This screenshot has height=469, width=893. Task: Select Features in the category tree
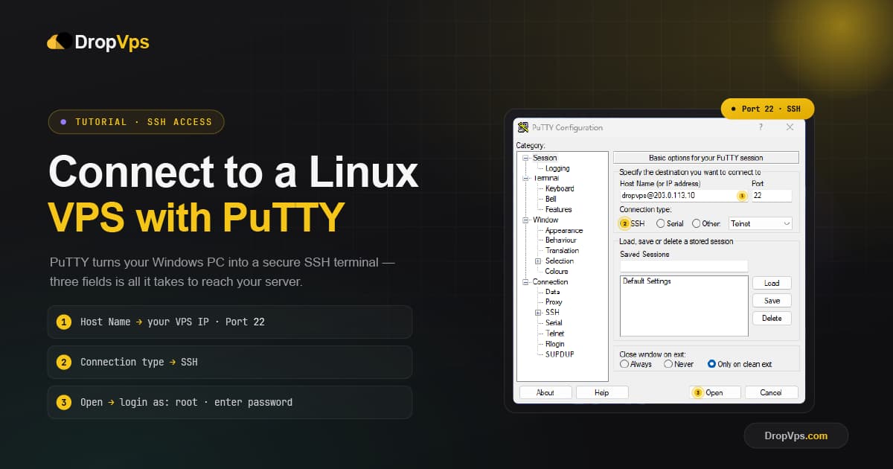click(x=559, y=209)
